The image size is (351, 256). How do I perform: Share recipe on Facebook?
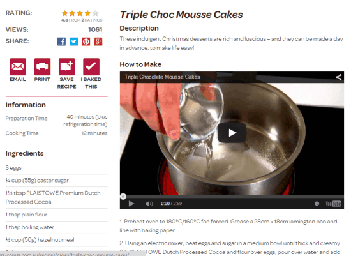[61, 41]
